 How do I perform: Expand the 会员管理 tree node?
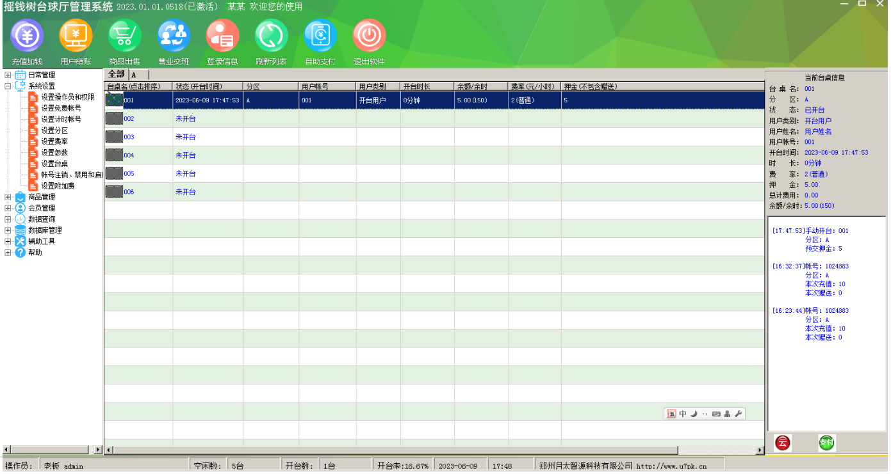click(x=8, y=208)
